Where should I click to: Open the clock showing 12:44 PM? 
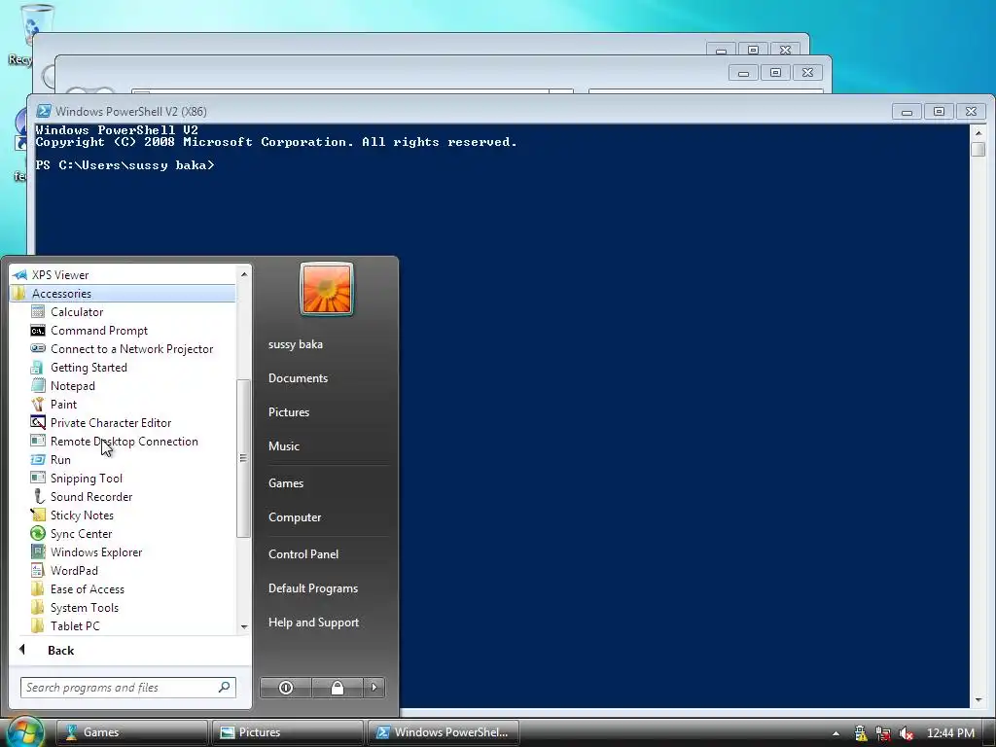[950, 733]
